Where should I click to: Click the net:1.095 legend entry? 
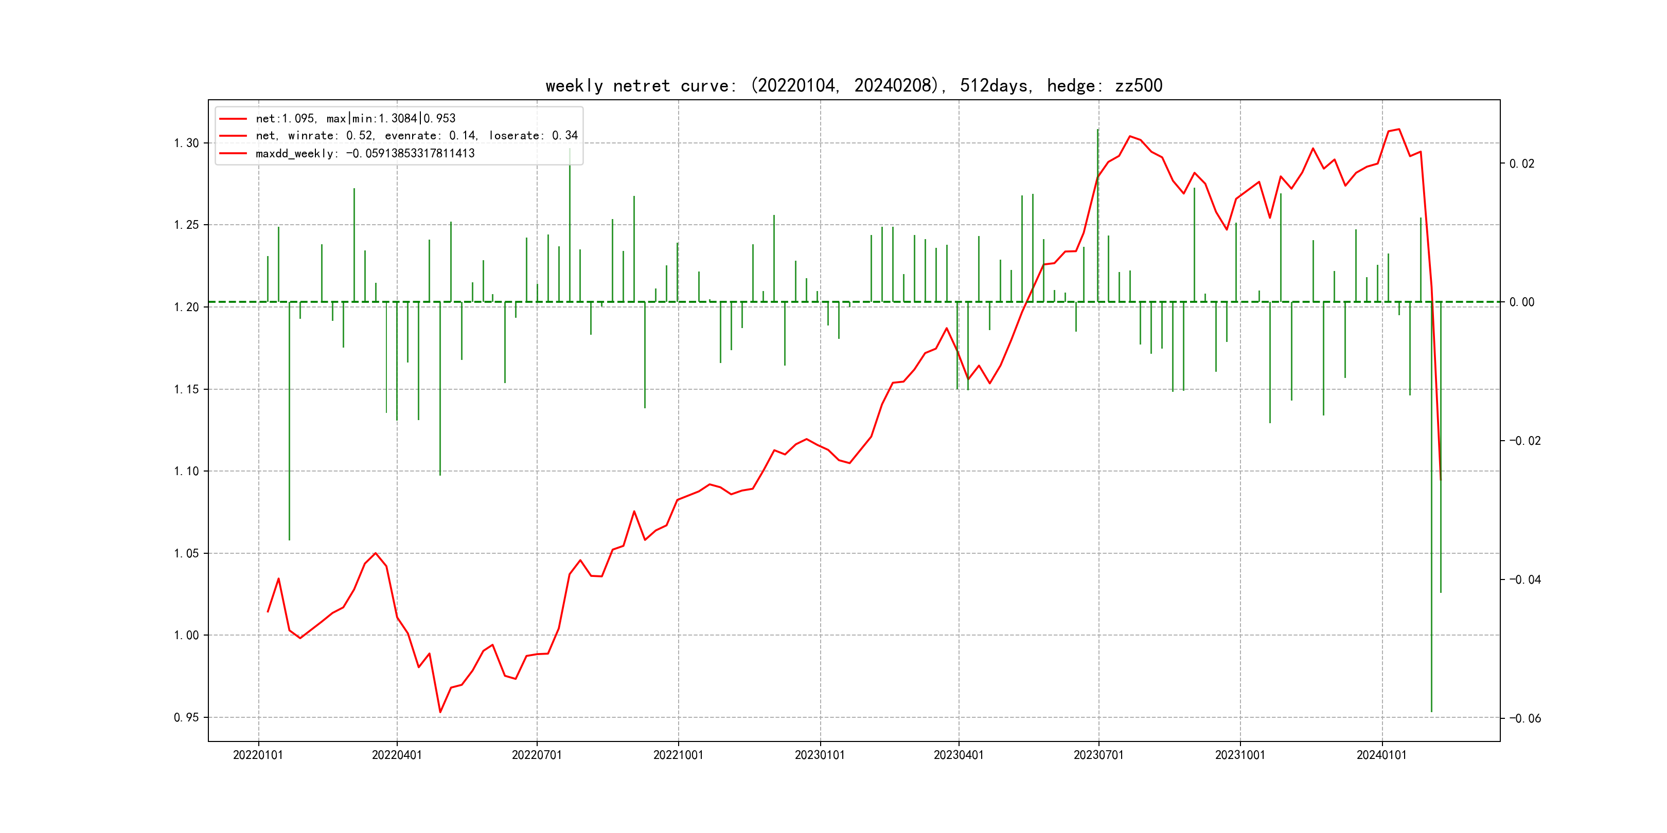pos(356,118)
